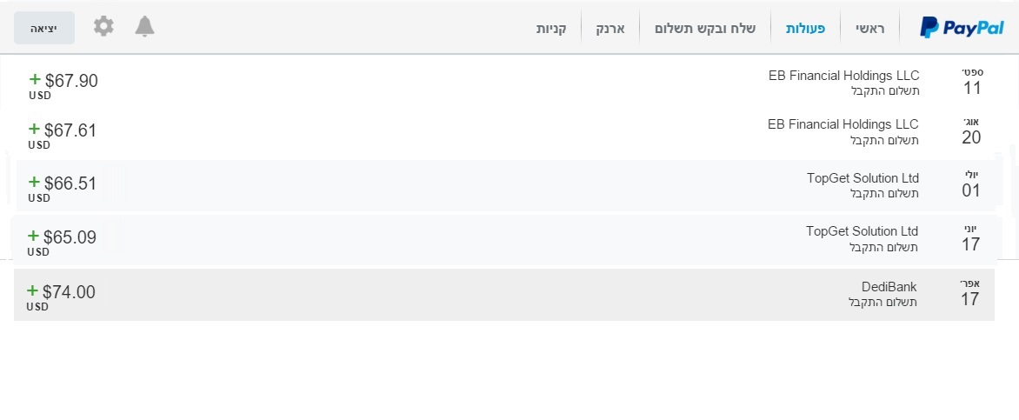Click the +$67.90 USD amount

pos(63,82)
